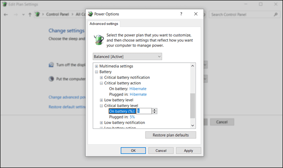Click back arrow in Edit Plan Settings window

(x=6, y=15)
